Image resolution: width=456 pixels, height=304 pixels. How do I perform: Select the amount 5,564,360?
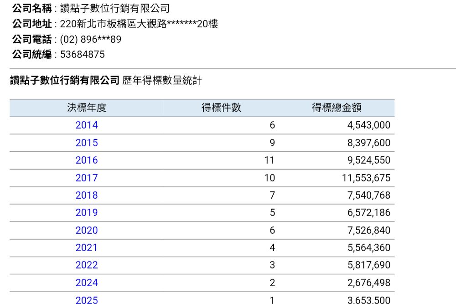coord(369,248)
